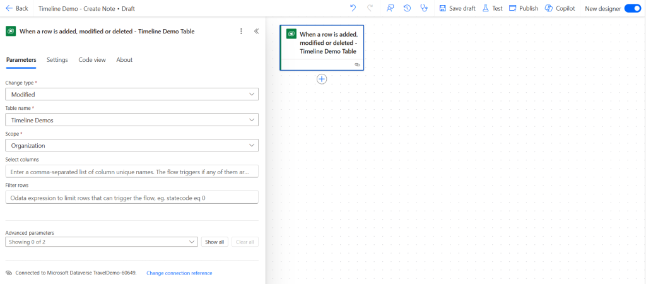Click the Filter rows input field
Screen dimensions: 646x284
click(132, 197)
